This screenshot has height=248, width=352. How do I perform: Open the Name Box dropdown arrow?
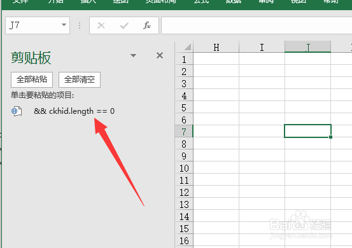tap(64, 25)
